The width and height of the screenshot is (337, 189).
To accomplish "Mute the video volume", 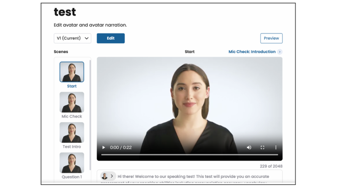I will point(249,148).
